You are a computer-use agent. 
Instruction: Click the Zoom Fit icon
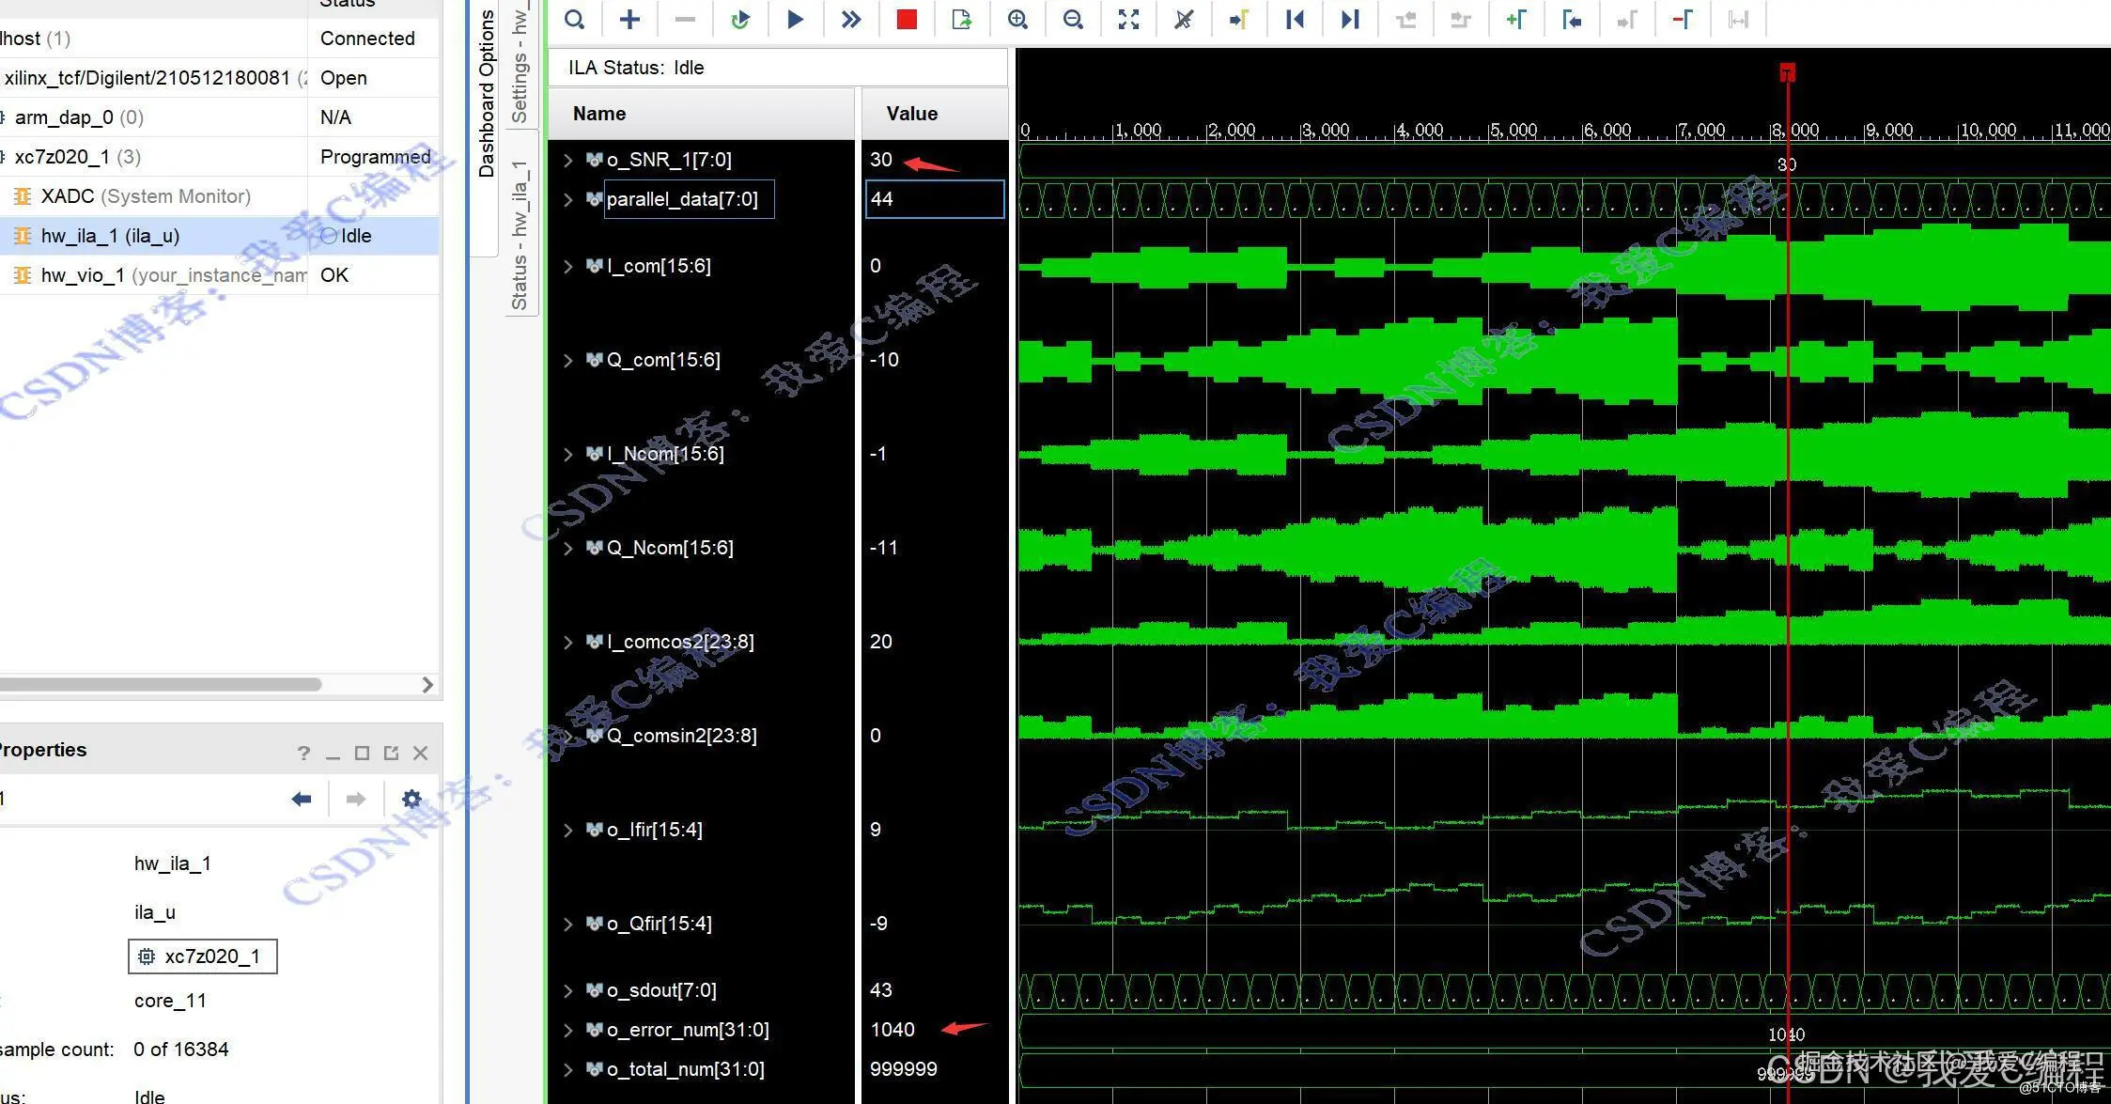click(1128, 19)
